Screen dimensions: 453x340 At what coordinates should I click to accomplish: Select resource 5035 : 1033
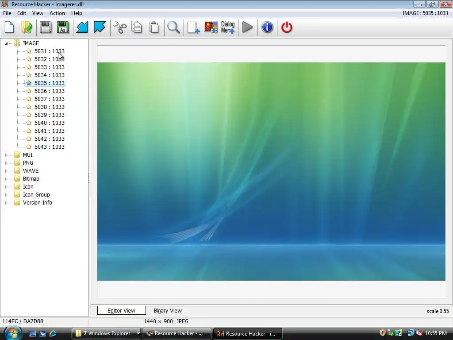coord(50,83)
